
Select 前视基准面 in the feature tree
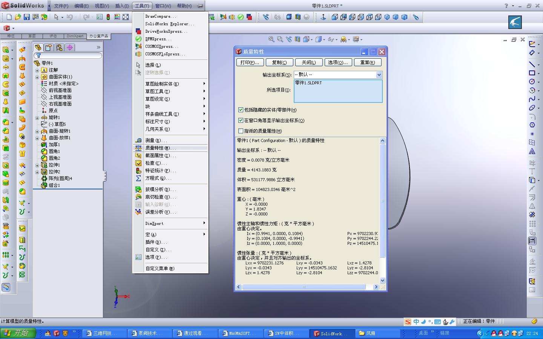pyautogui.click(x=60, y=90)
